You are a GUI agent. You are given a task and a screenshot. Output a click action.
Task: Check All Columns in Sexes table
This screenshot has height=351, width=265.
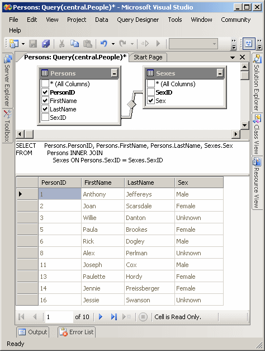pyautogui.click(x=151, y=84)
